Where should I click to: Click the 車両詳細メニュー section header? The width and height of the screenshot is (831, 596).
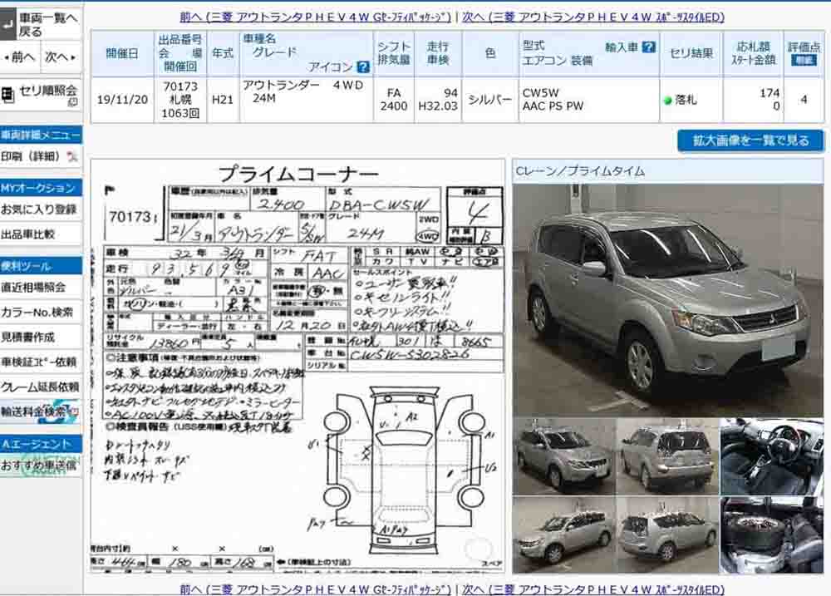click(x=41, y=135)
